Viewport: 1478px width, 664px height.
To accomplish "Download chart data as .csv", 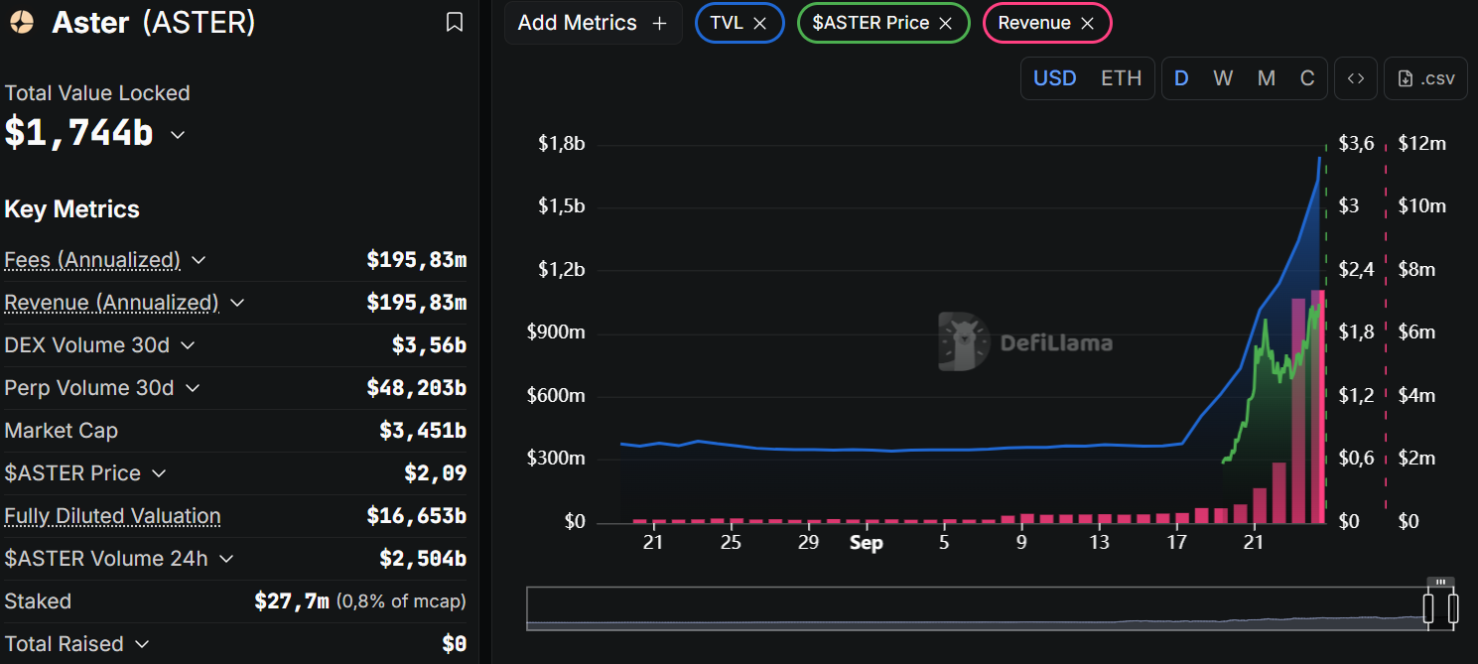I will [x=1425, y=78].
